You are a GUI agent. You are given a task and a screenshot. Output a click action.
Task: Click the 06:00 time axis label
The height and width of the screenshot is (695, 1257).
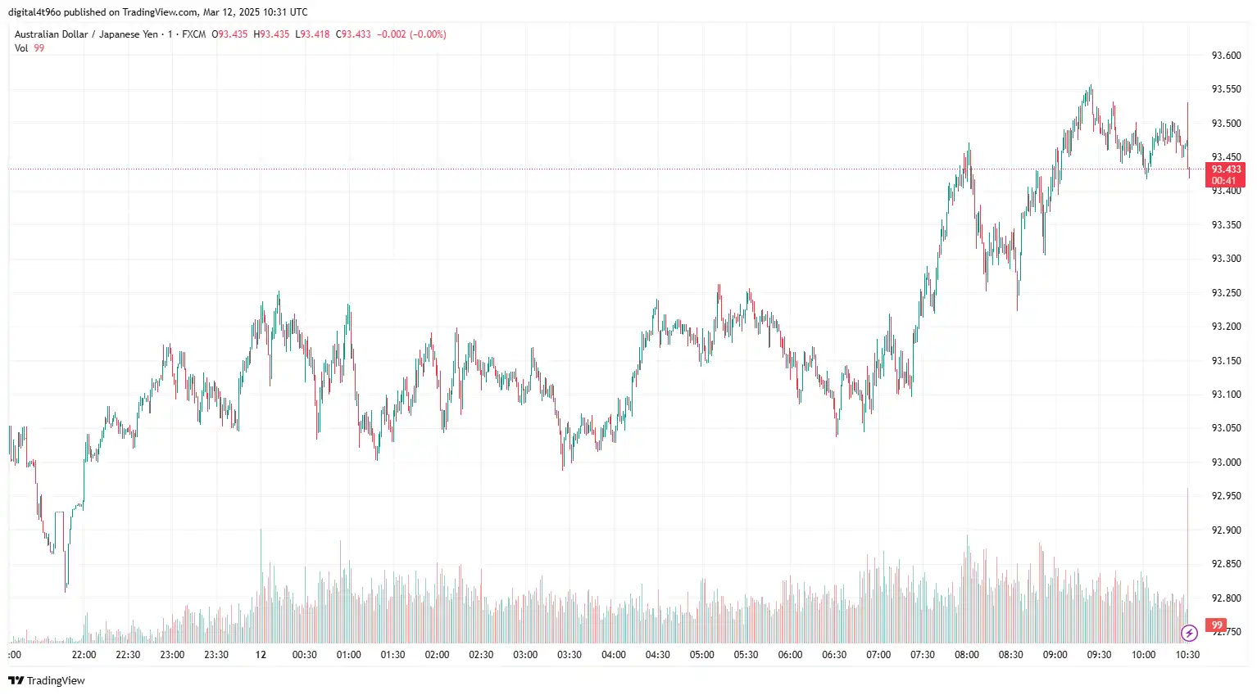[x=791, y=655]
